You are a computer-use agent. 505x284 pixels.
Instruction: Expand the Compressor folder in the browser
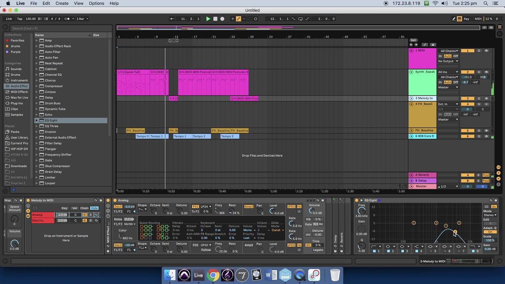[x=37, y=86]
